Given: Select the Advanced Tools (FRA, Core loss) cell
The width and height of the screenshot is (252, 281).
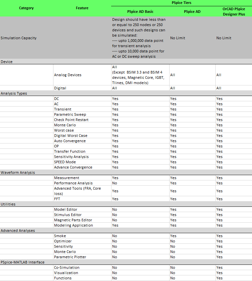Looking at the screenshot, I should 82,191.
